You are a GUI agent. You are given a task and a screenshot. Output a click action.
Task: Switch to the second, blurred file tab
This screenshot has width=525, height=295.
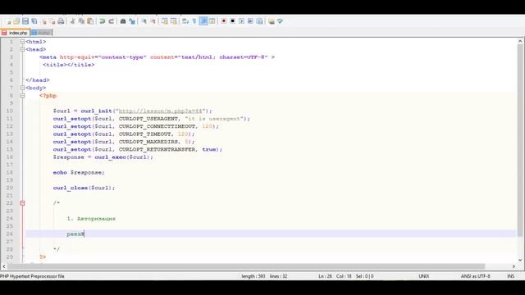pos(42,33)
